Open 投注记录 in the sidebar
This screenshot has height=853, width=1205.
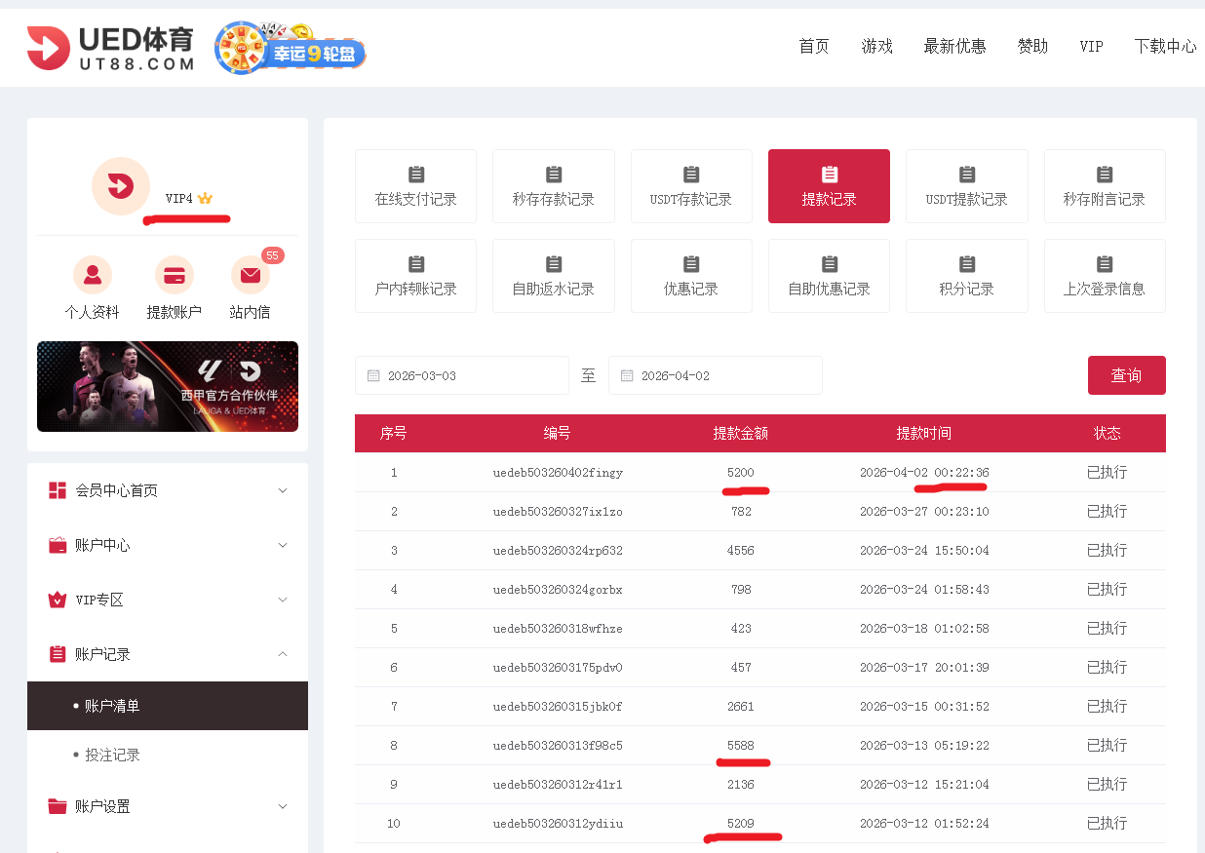pyautogui.click(x=112, y=755)
